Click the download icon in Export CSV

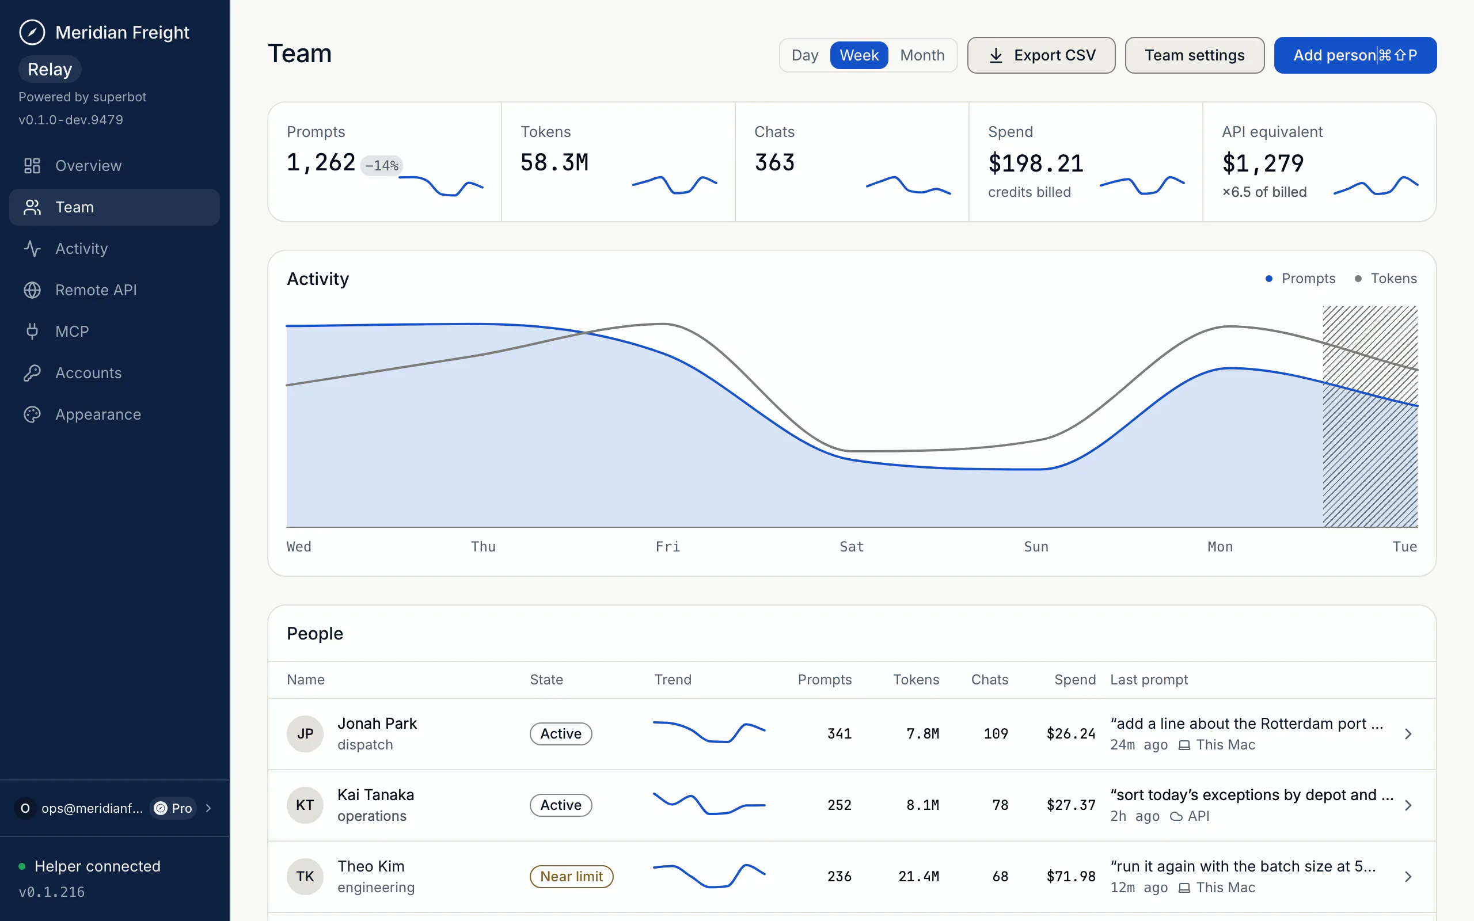tap(996, 55)
